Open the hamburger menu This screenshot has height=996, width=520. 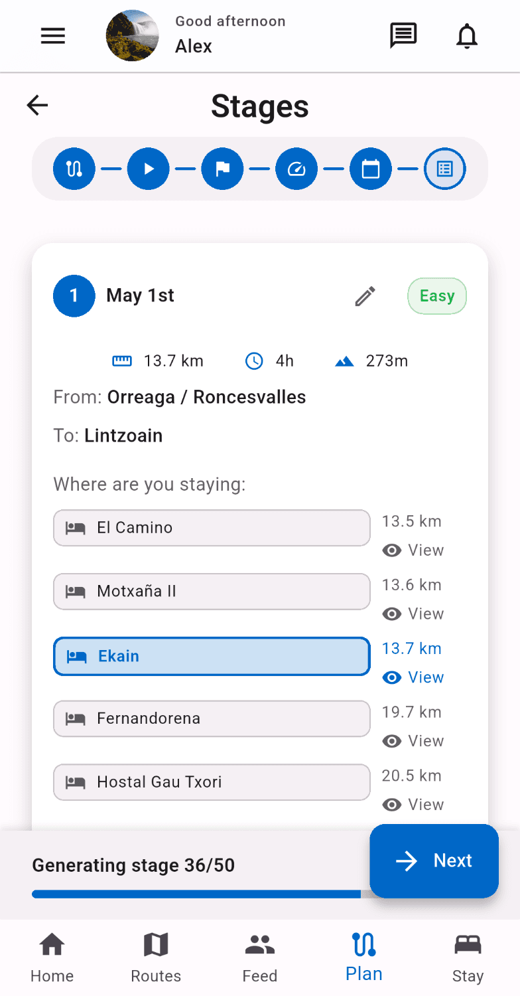coord(53,36)
